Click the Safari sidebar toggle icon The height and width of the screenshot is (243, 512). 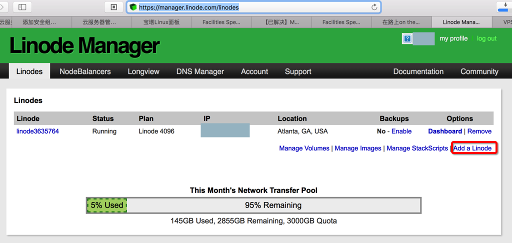[22, 7]
